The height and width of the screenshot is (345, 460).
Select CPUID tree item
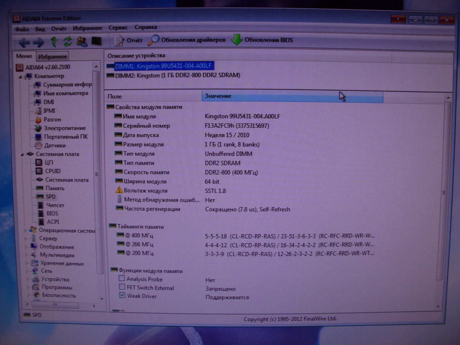coord(48,171)
